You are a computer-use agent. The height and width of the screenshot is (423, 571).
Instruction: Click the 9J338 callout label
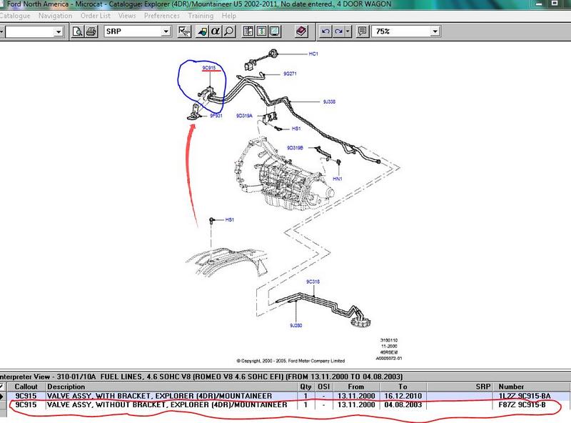coord(329,101)
